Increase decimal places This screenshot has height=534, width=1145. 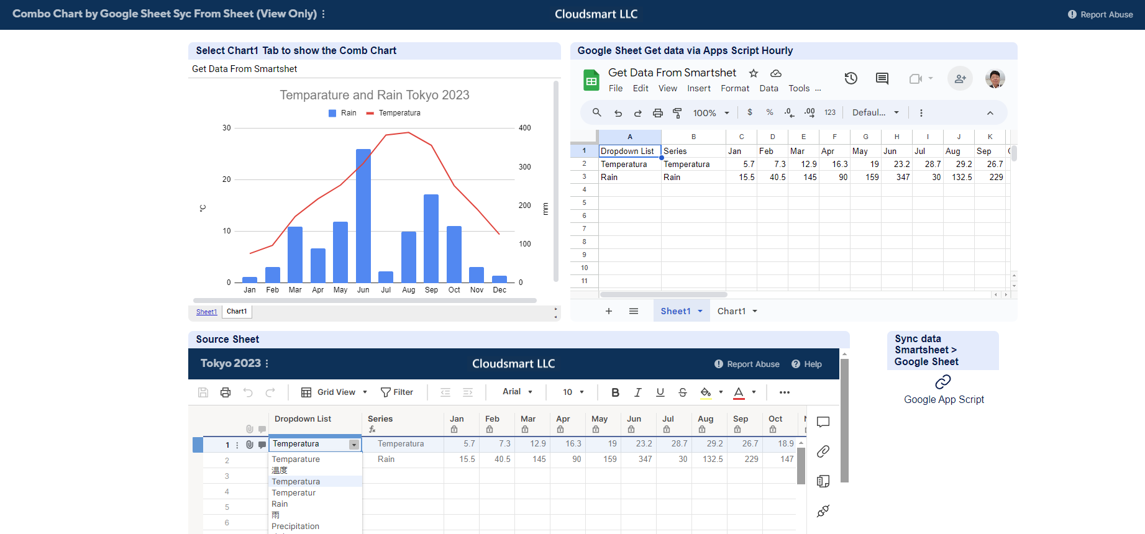pos(810,112)
